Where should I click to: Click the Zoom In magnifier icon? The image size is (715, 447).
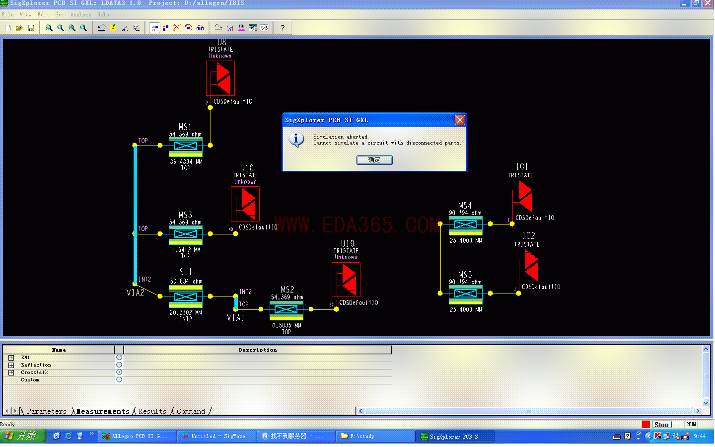72,28
